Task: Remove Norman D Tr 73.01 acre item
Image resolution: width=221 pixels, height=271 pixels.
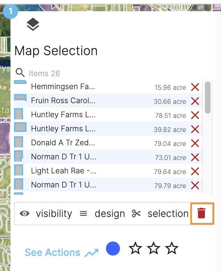Action: point(195,157)
